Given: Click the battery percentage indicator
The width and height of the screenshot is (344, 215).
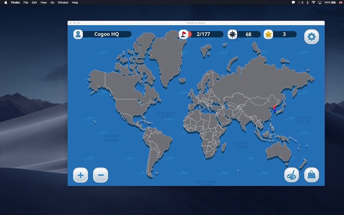Looking at the screenshot, I should [328, 3].
